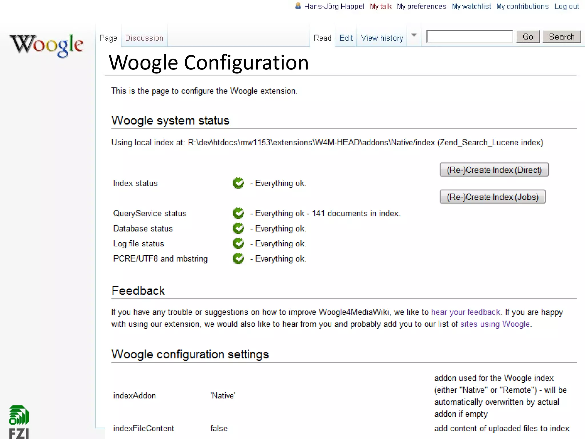Click the false value for indexFileContent
Image resolution: width=585 pixels, height=439 pixels.
point(219,428)
